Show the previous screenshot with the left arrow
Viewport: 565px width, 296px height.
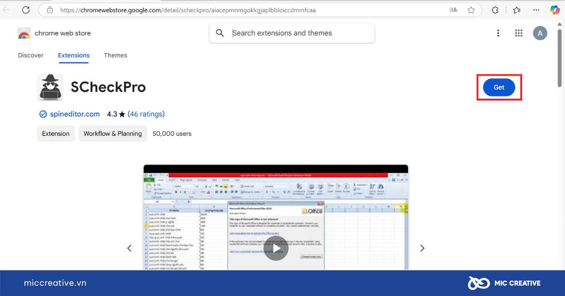[x=129, y=248]
